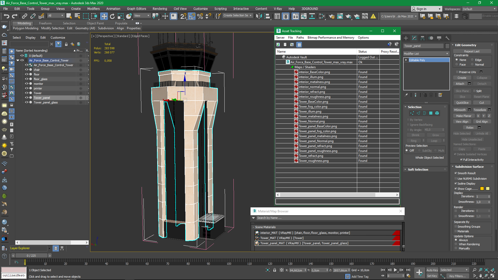498x280 pixels.
Task: Open the Graph Editors menu
Action: point(136,9)
